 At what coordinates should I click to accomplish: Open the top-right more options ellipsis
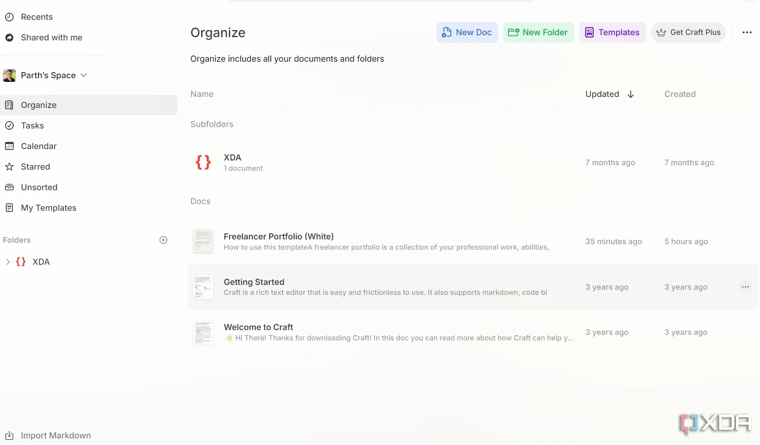747,32
